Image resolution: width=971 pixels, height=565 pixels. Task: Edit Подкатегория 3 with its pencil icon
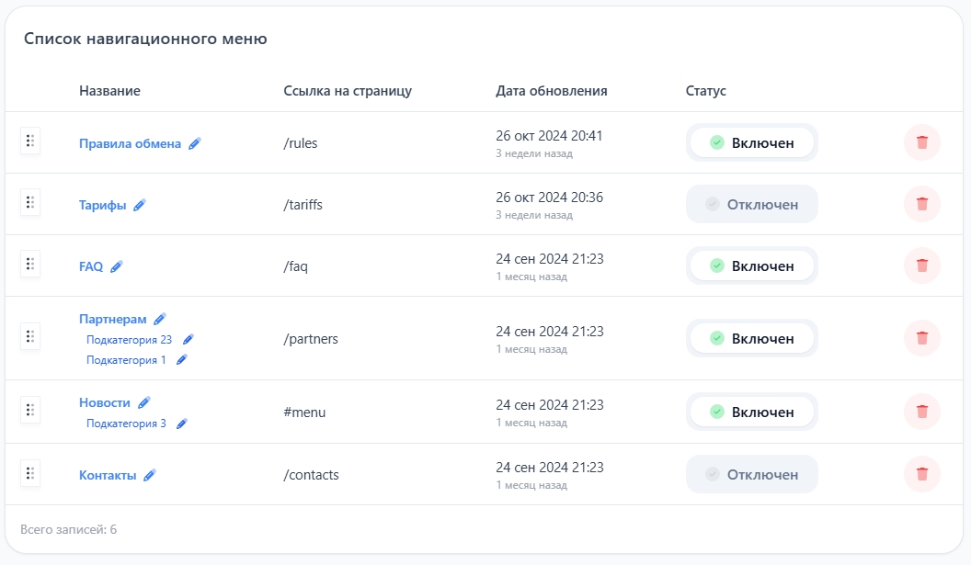[x=182, y=424]
